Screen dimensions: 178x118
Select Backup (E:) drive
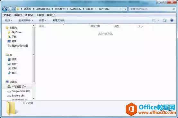coord(18,96)
